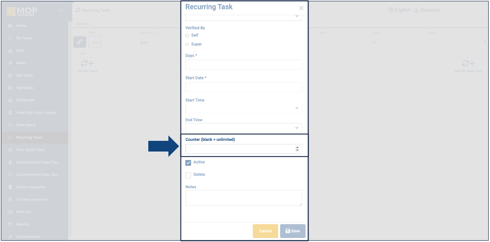This screenshot has width=490, height=242.
Task: Click the Home icon in sidebar
Action: [10, 26]
